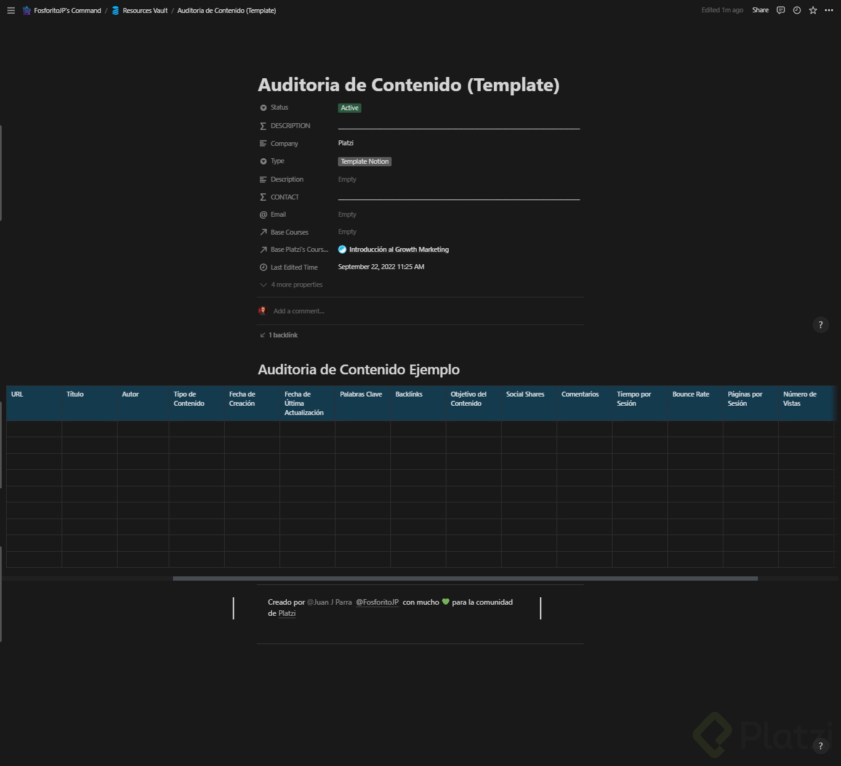Click the Bounce Rate column header
Viewport: 841px width, 766px height.
695,403
